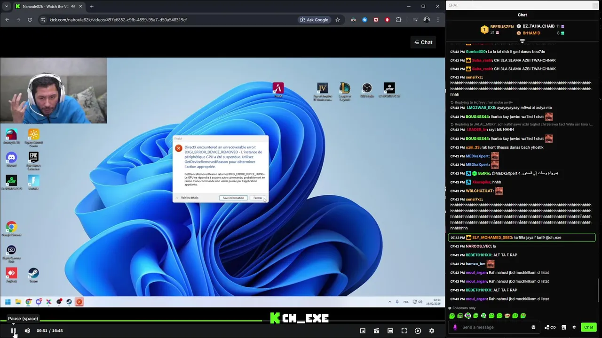Open playback speed control
Image resolution: width=602 pixels, height=338 pixels.
[418, 331]
